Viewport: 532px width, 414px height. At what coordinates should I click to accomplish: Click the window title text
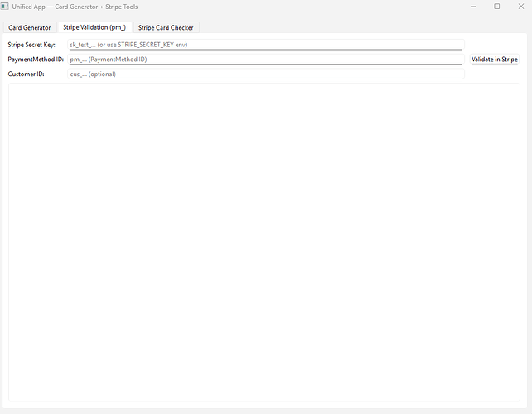coord(75,7)
